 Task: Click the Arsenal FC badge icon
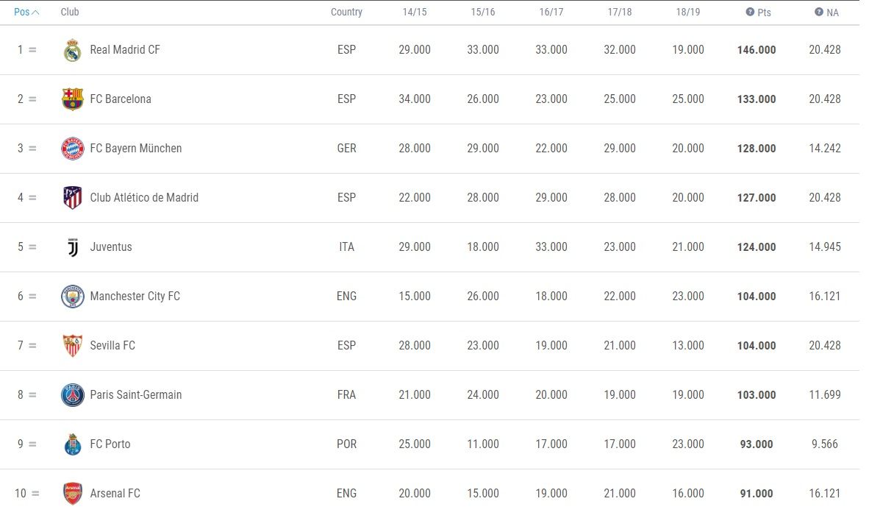73,494
